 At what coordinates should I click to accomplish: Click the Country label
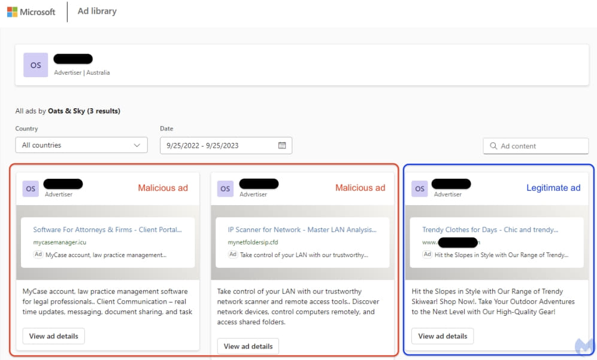[27, 129]
